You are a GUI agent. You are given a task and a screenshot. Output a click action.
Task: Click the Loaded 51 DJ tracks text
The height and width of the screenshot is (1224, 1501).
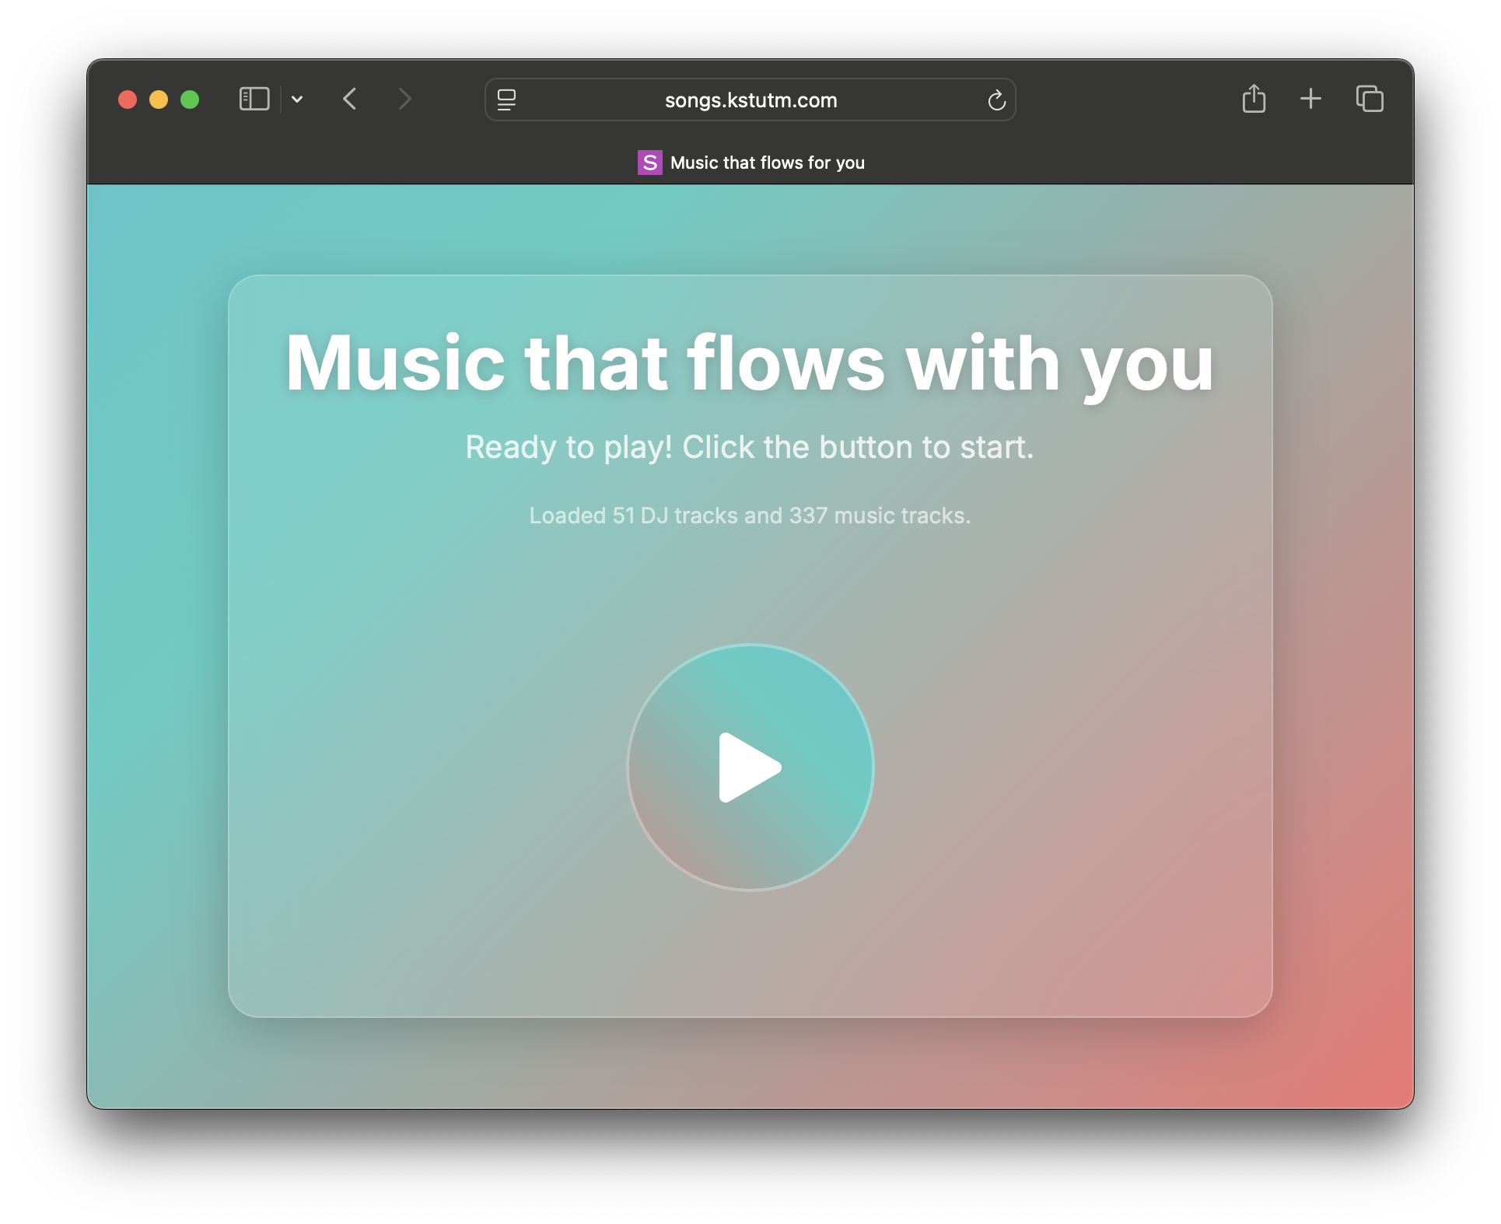coord(750,516)
